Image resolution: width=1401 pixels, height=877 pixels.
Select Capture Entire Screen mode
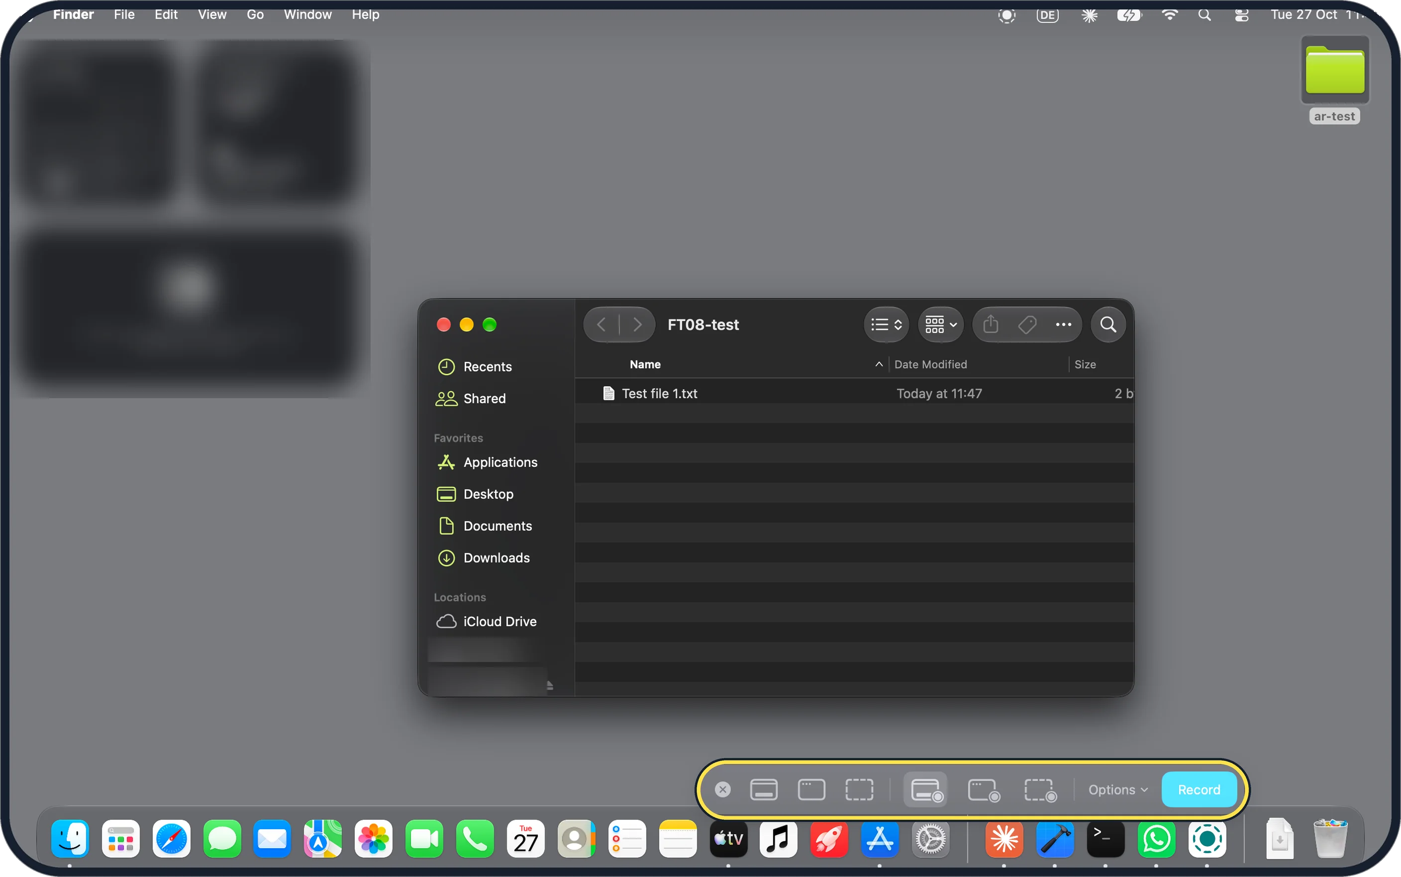click(x=763, y=789)
